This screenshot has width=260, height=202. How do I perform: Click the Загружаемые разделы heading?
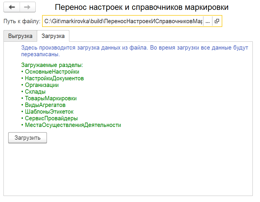pos(52,65)
